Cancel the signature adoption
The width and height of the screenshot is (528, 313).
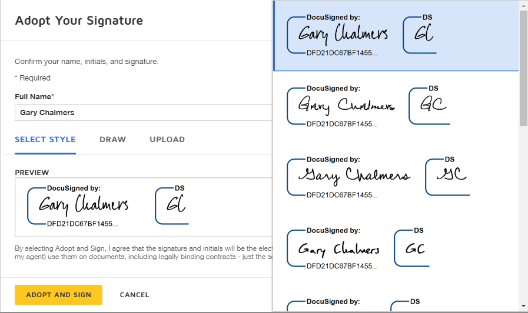[134, 295]
